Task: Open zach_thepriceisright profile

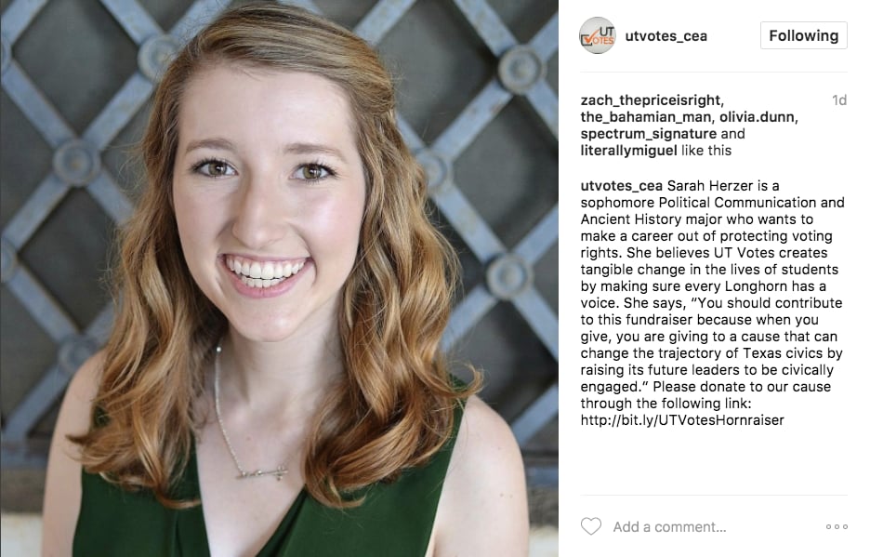Action: [652, 99]
